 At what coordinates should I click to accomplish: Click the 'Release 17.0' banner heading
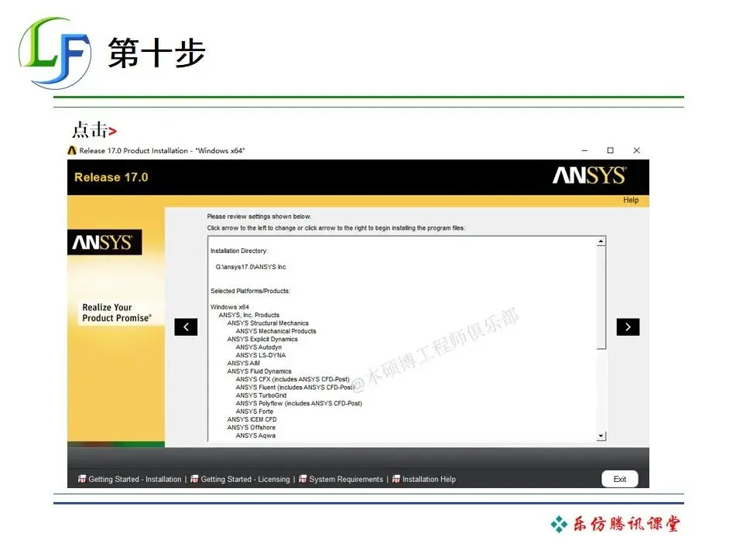click(111, 177)
